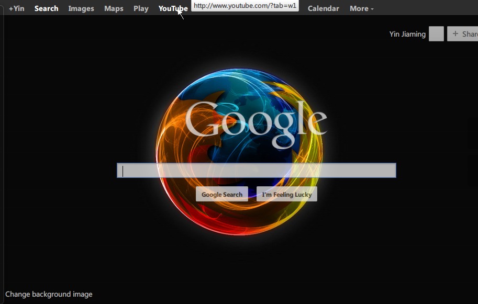Expand the More dropdown menu
The height and width of the screenshot is (304, 478).
[362, 8]
